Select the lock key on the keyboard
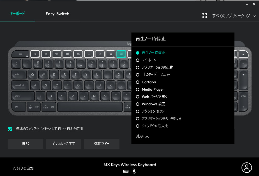 243,54
